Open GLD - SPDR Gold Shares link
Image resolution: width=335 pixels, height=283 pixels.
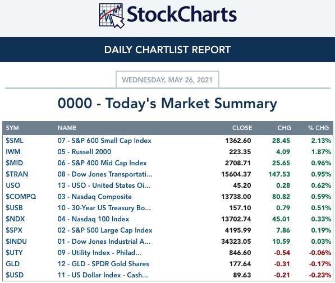coord(103,264)
